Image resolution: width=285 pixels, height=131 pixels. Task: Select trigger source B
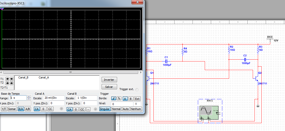131,99
